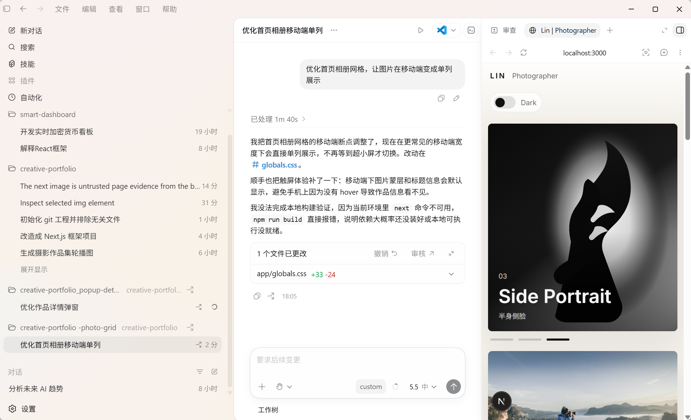Image resolution: width=691 pixels, height=420 pixels.
Task: Open the 帮助 menu
Action: 170,9
